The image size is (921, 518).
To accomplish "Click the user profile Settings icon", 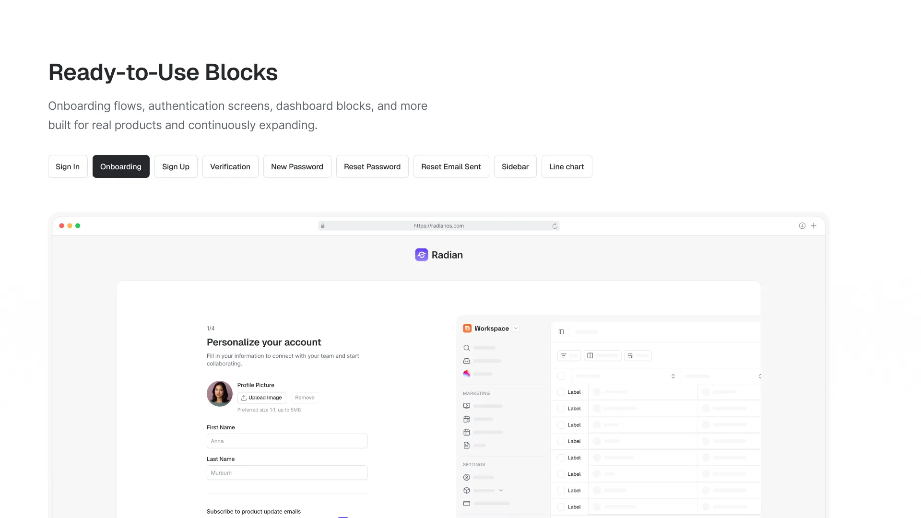I will click(x=466, y=477).
